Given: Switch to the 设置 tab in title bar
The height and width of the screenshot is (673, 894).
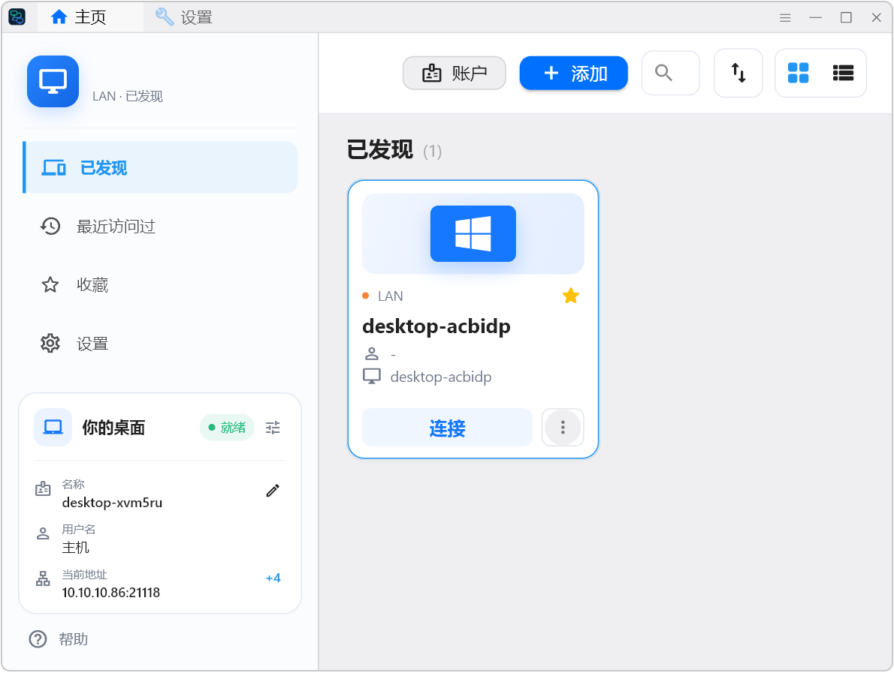Looking at the screenshot, I should pyautogui.click(x=183, y=17).
